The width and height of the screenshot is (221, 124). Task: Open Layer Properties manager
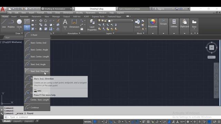92,25
